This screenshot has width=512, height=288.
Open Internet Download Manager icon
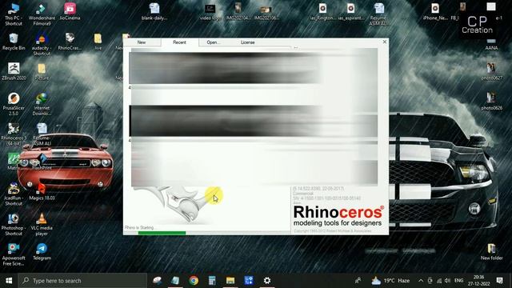42,105
